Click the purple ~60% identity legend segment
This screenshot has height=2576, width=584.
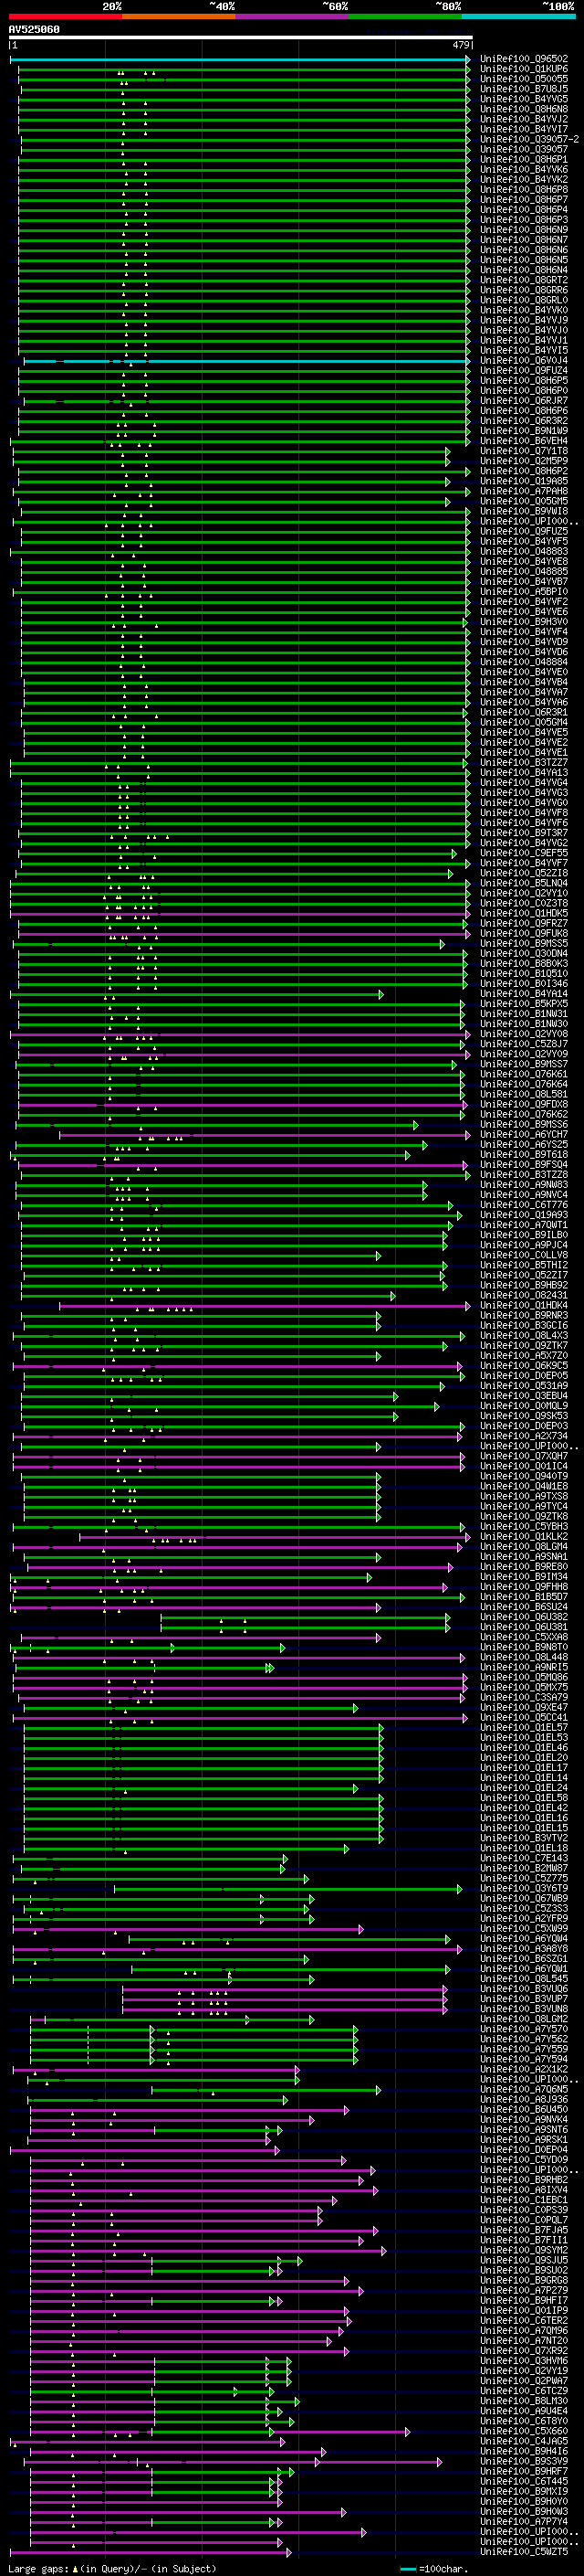tap(293, 16)
